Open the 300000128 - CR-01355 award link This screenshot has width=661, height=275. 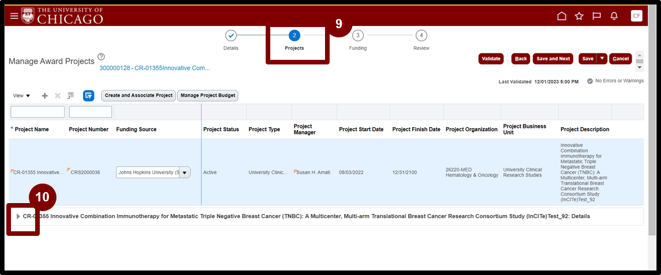tap(154, 68)
